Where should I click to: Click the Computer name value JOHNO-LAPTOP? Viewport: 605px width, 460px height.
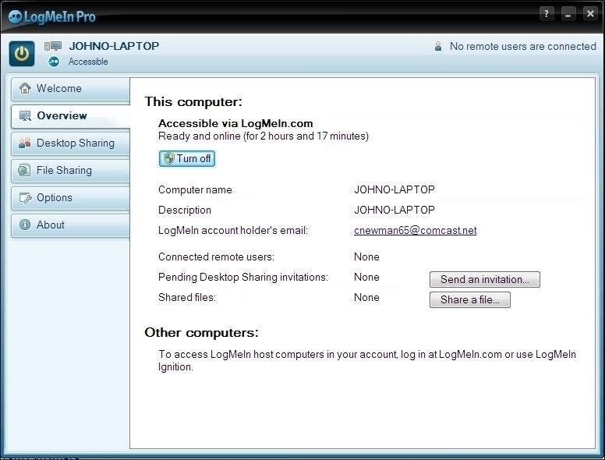[394, 189]
